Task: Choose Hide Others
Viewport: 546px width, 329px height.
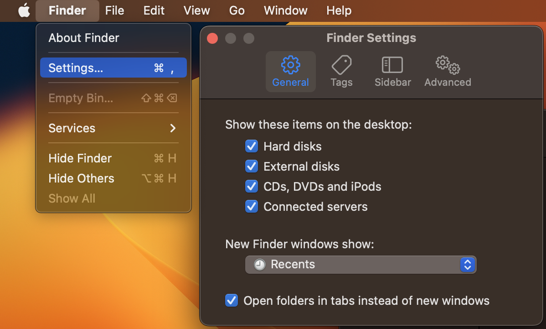Action: pyautogui.click(x=113, y=178)
